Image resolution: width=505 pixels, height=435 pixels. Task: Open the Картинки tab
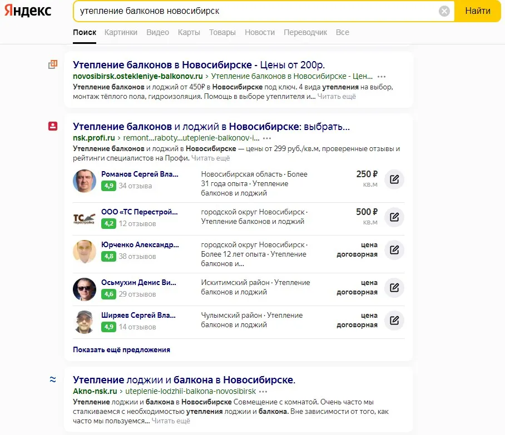(x=121, y=32)
